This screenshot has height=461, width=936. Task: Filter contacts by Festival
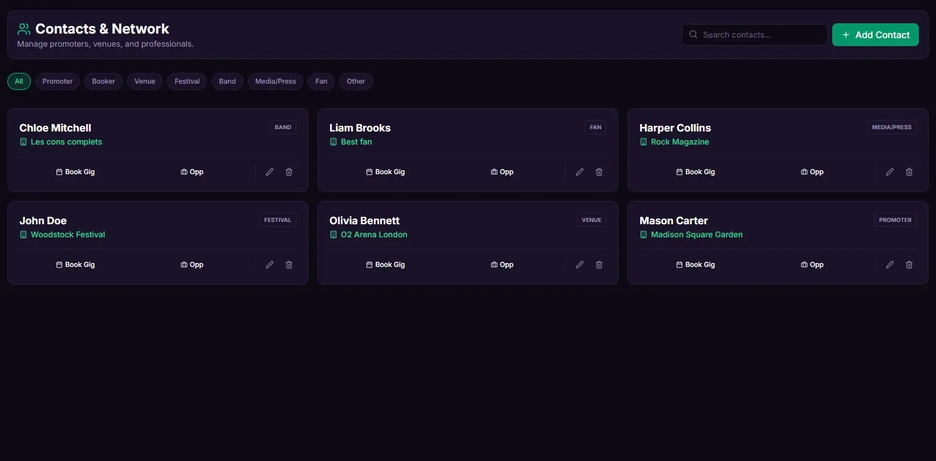tap(187, 81)
